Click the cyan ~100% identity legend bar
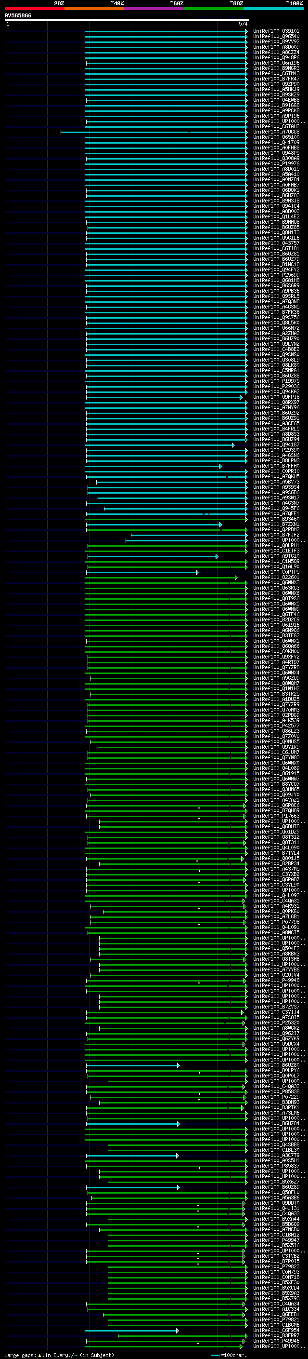The width and height of the screenshot is (308, 1359). pos(273,9)
